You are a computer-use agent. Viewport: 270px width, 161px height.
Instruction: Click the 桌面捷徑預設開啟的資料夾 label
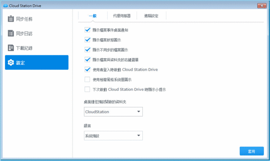pos(105,102)
